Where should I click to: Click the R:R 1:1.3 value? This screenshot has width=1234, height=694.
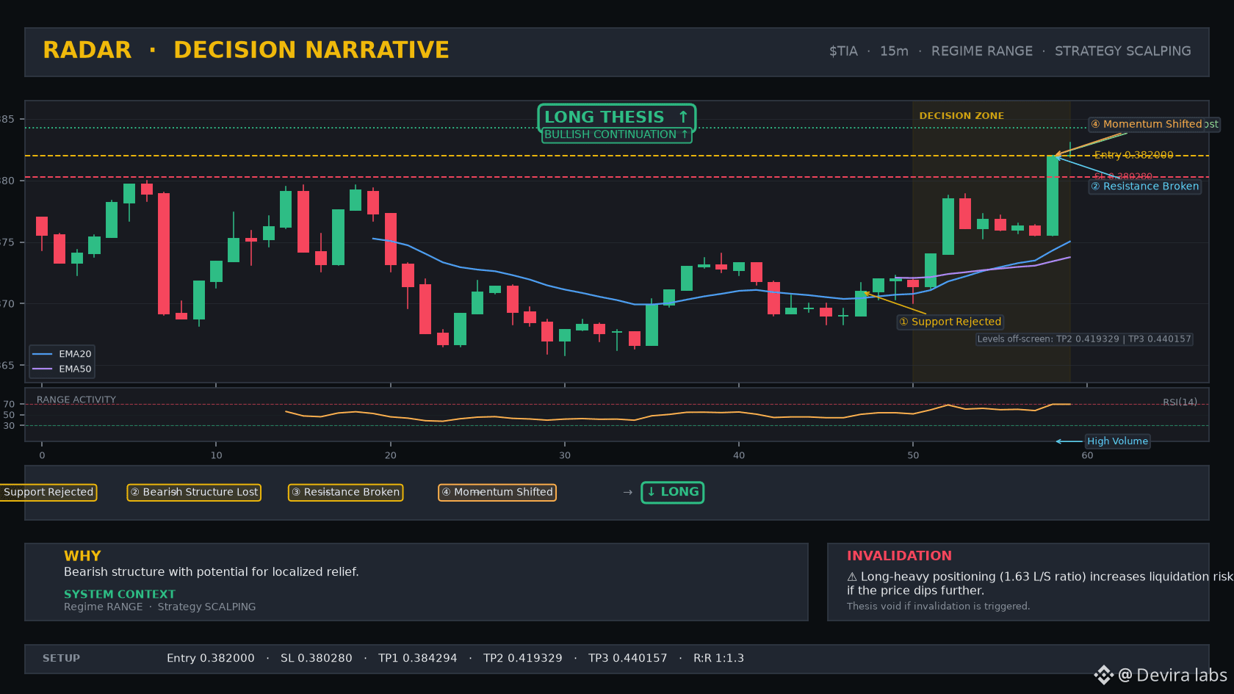[719, 659]
